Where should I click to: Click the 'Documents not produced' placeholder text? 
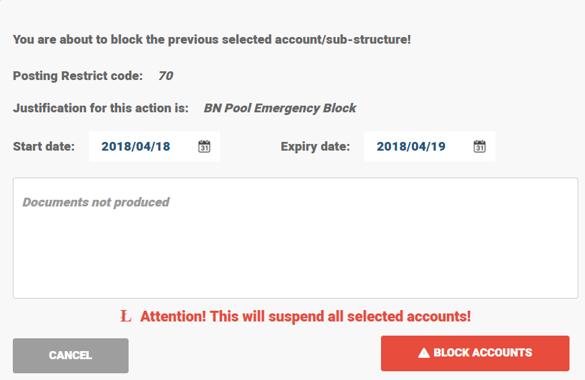click(96, 202)
